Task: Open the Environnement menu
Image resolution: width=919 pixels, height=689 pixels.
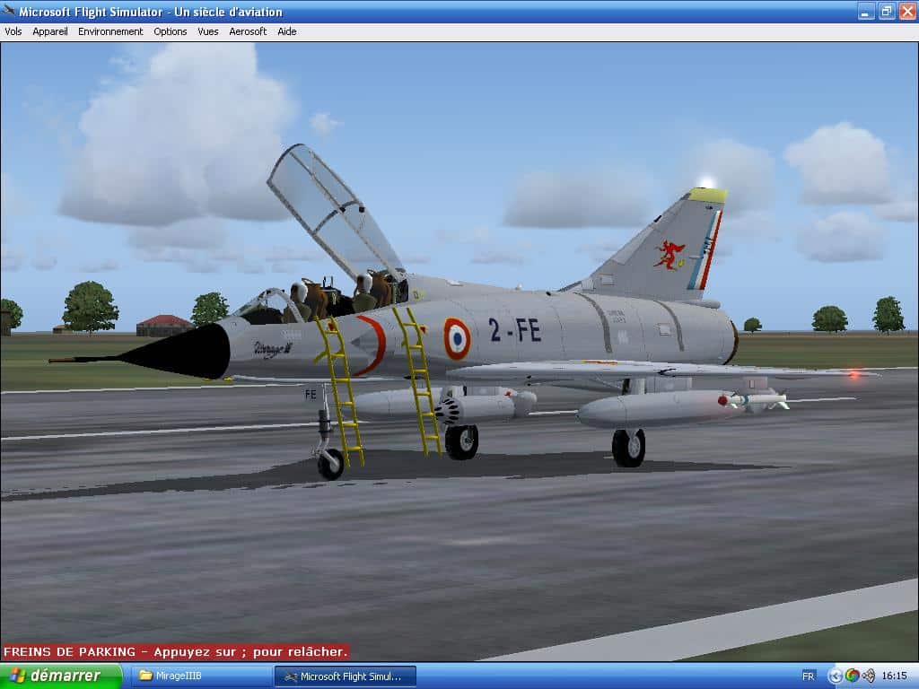Action: coord(110,31)
